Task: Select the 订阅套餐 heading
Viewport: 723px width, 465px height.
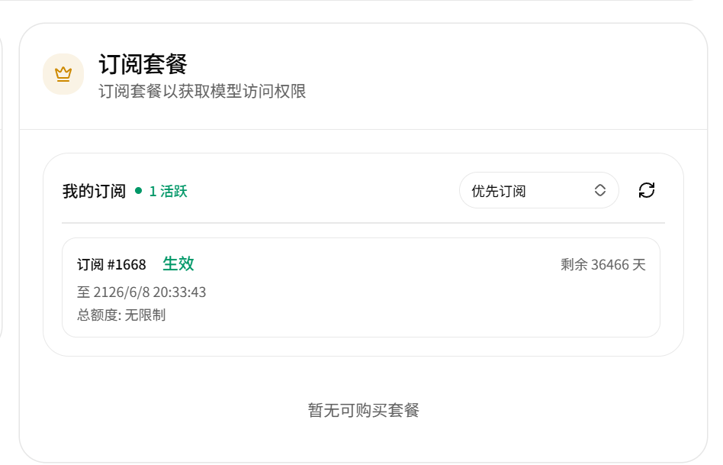Action: pyautogui.click(x=143, y=63)
